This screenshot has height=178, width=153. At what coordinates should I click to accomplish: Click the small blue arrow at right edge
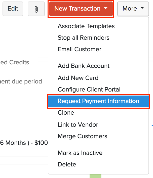[x=152, y=125]
